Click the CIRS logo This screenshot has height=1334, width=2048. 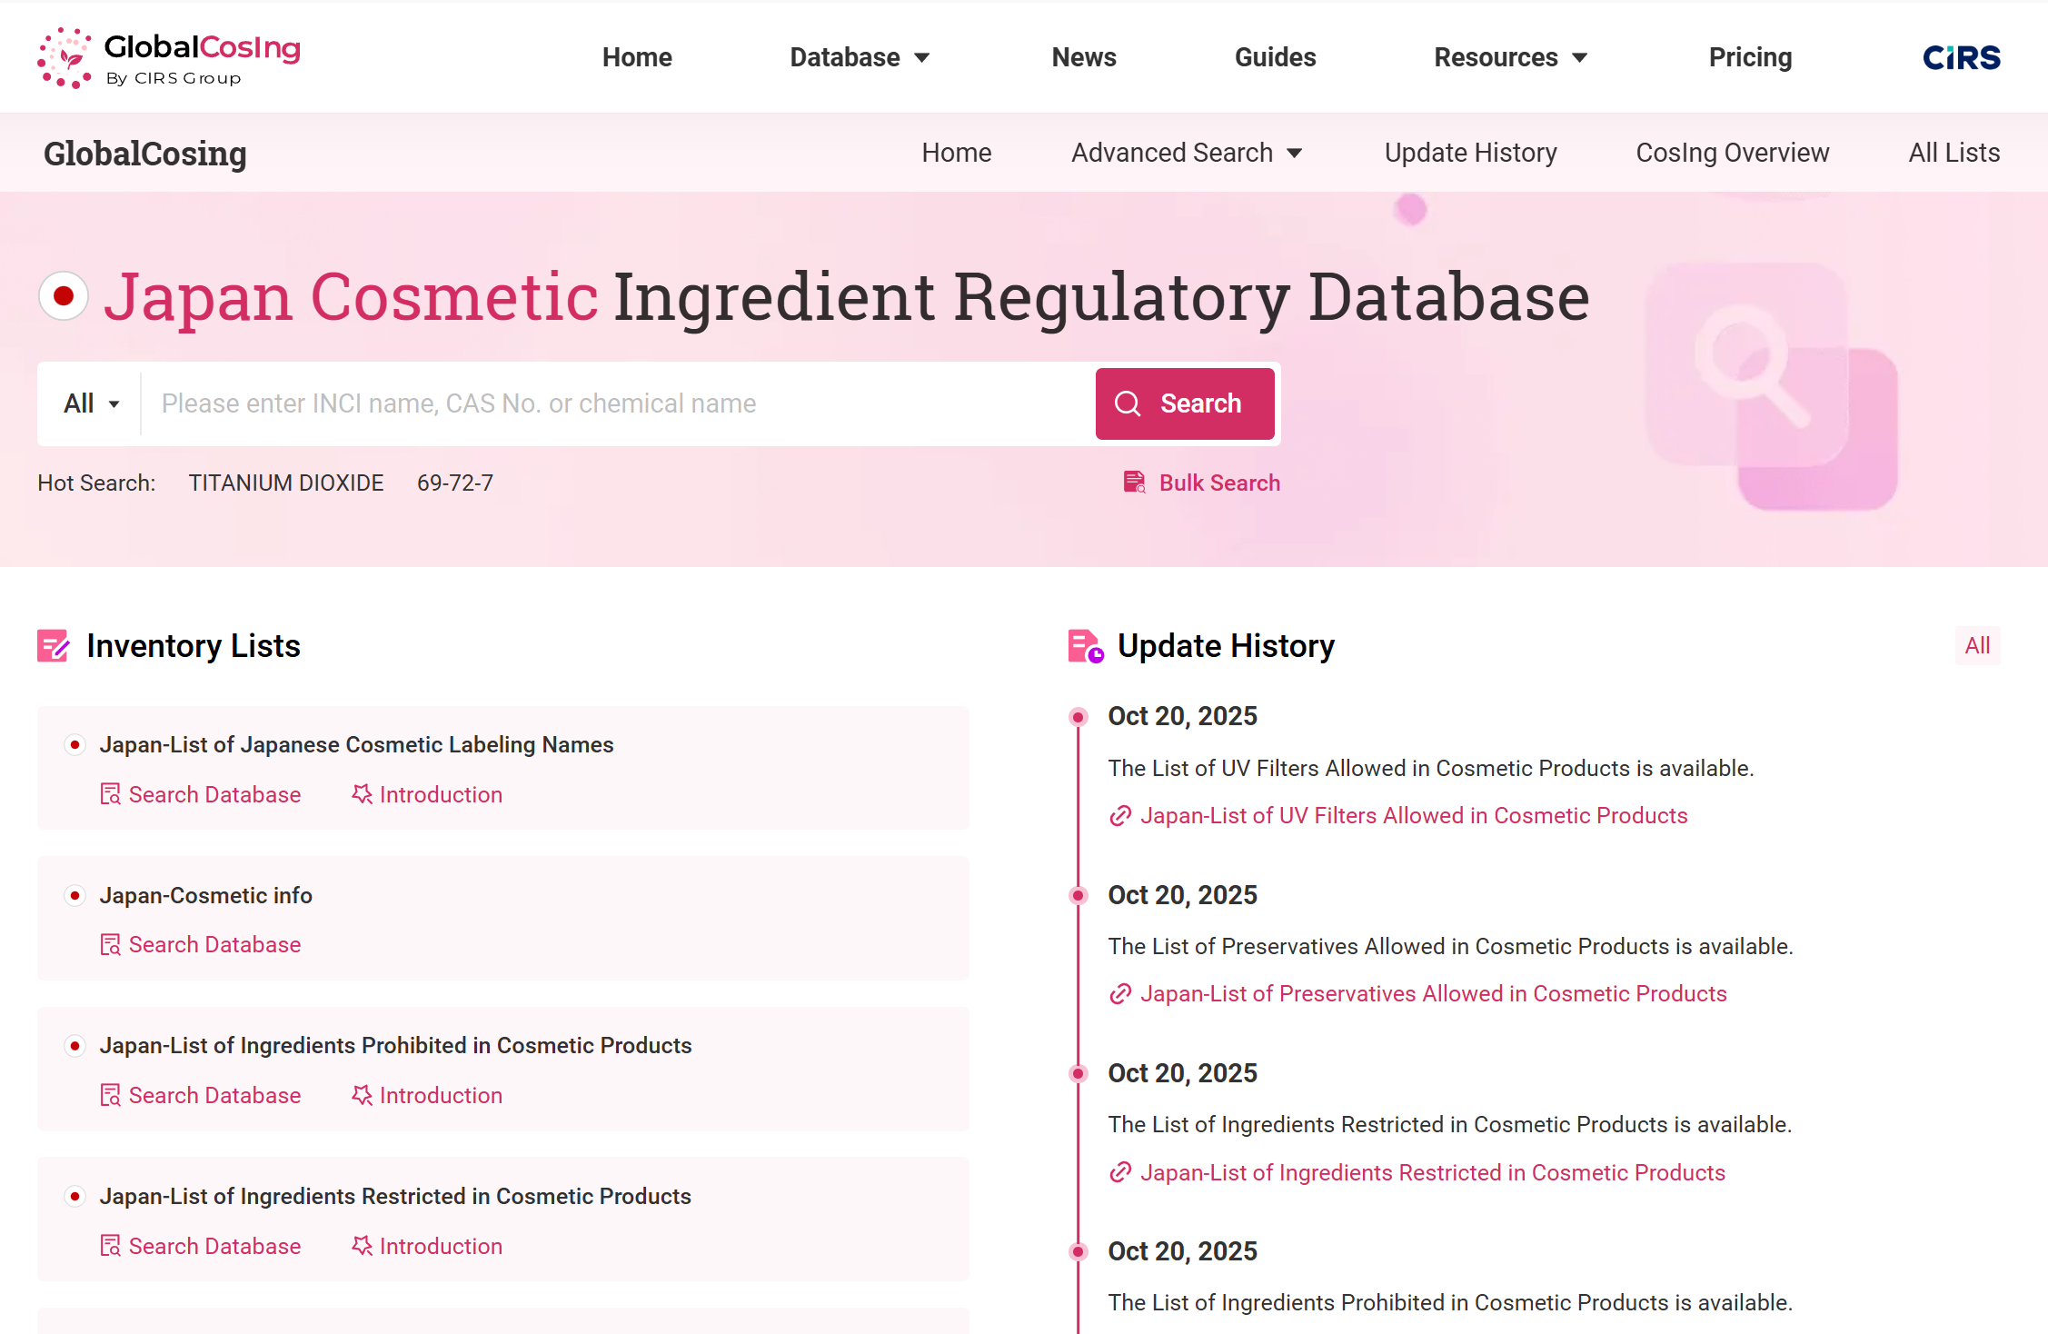(x=1962, y=57)
